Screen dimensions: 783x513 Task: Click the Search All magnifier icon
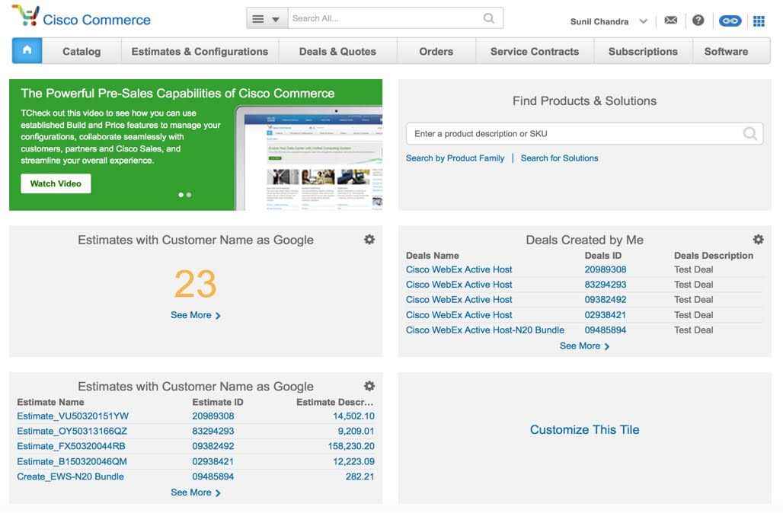tap(489, 18)
